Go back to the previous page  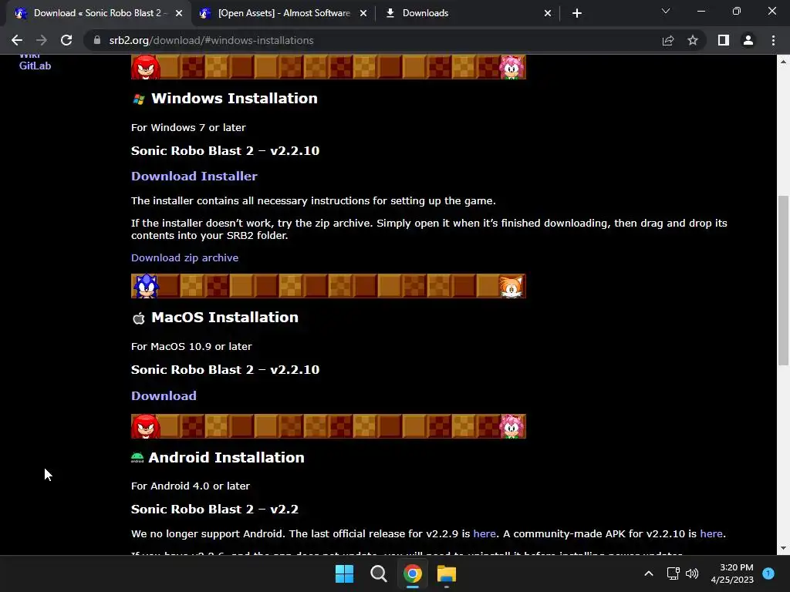pyautogui.click(x=17, y=40)
